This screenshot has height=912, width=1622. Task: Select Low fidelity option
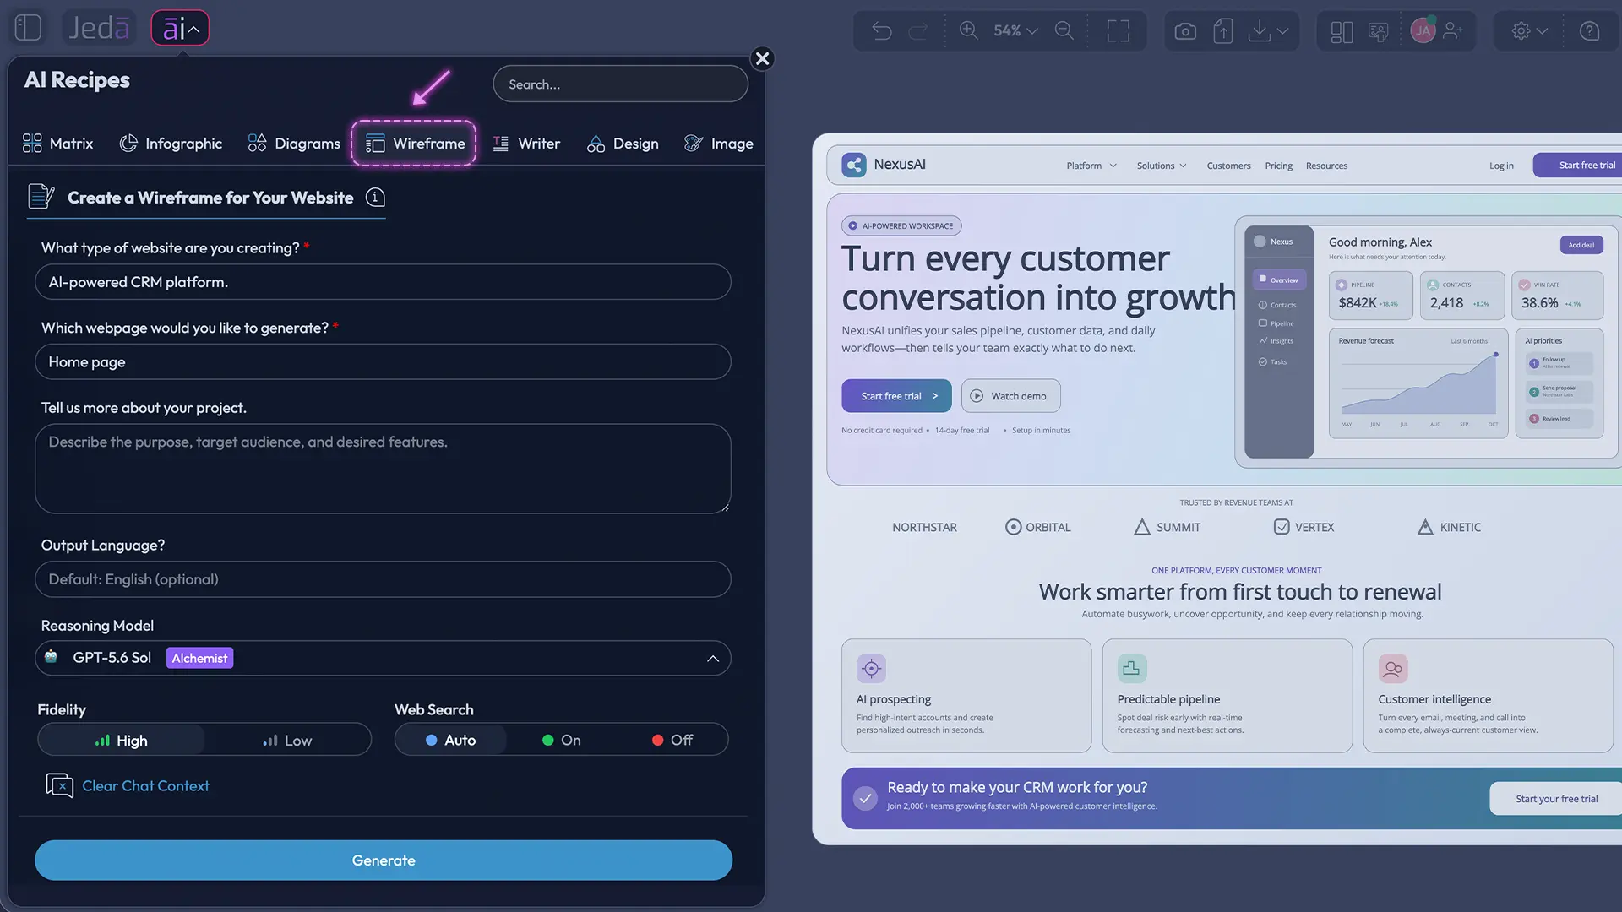tap(287, 741)
